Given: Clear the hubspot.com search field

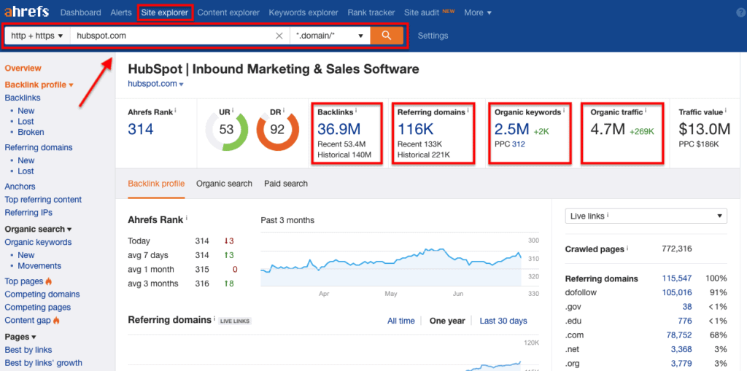Looking at the screenshot, I should tap(279, 36).
